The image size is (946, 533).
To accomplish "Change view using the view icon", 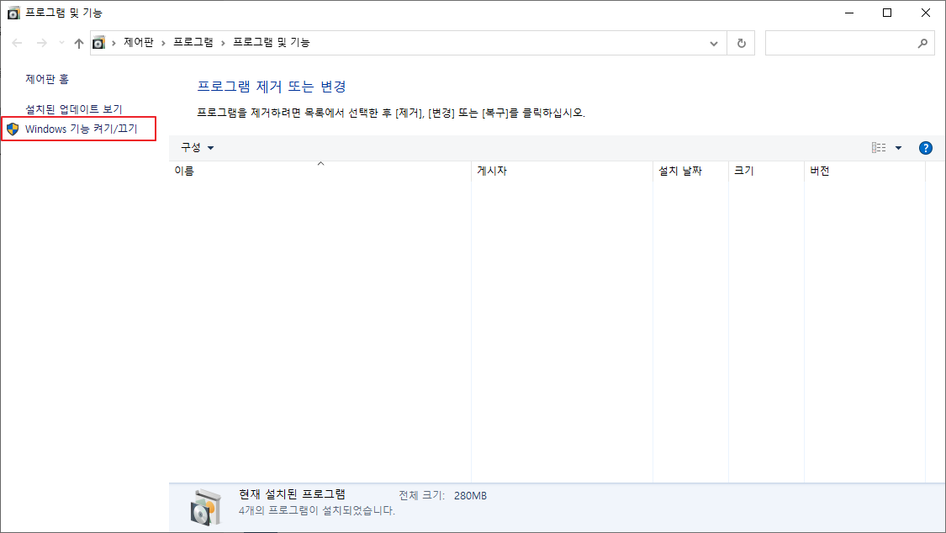I will [x=879, y=148].
